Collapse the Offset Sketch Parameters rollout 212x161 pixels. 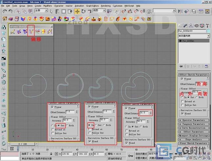pos(194,75)
